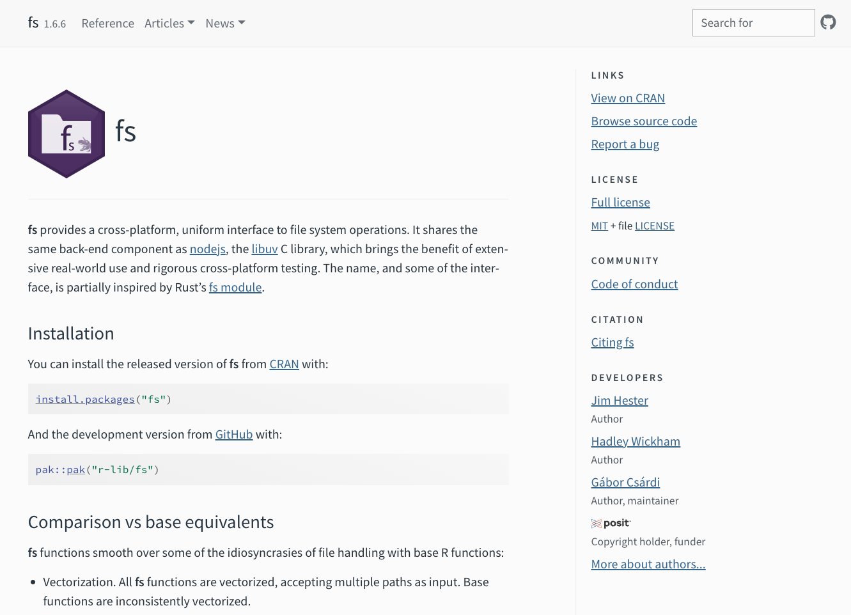
Task: Focus the Search for input field
Action: pyautogui.click(x=753, y=23)
